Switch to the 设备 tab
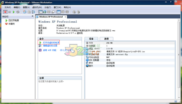 pos(91,39)
